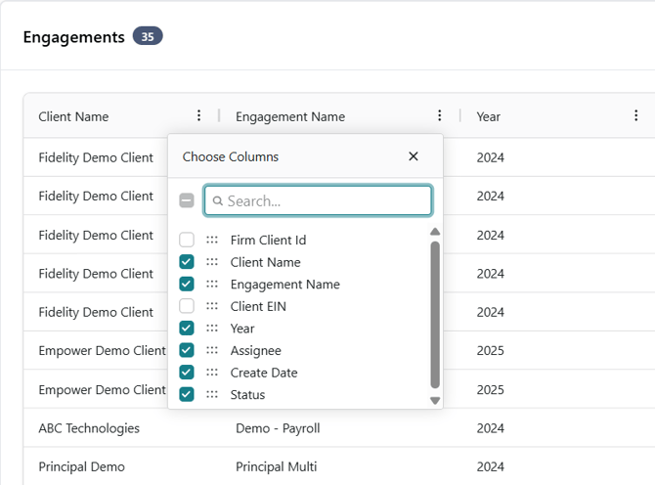Uncheck the Engagement Name column checkbox
The image size is (655, 485).
pyautogui.click(x=187, y=285)
